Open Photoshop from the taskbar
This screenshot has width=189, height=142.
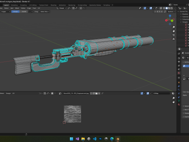(x=100, y=139)
